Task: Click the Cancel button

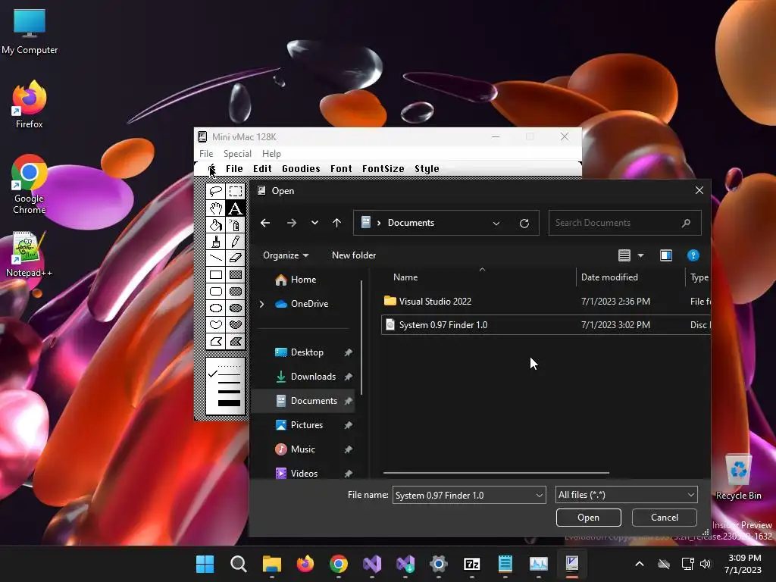Action: [x=664, y=518]
